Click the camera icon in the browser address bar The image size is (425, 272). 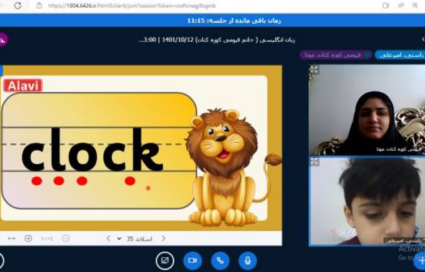[x=385, y=6]
